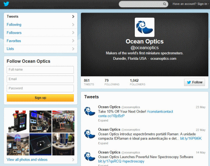Open the bit.ly/17qsRCQ link
Screen dimensions: 210x166
point(110,161)
